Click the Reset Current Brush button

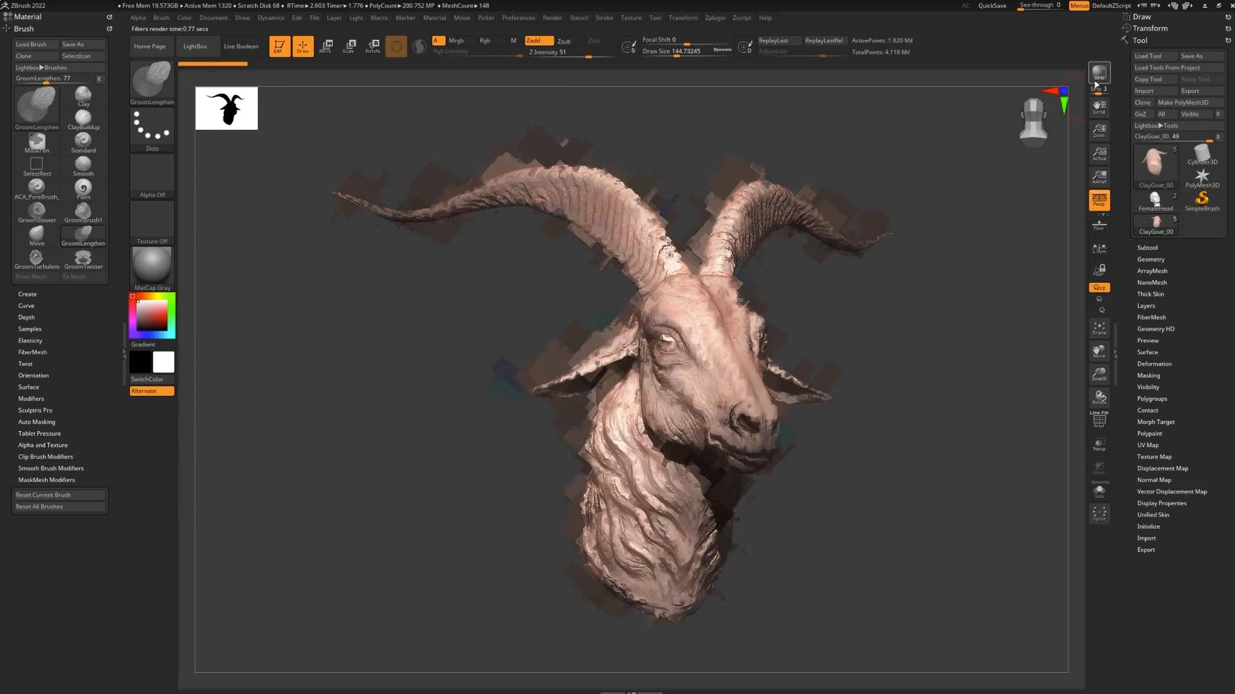point(59,495)
